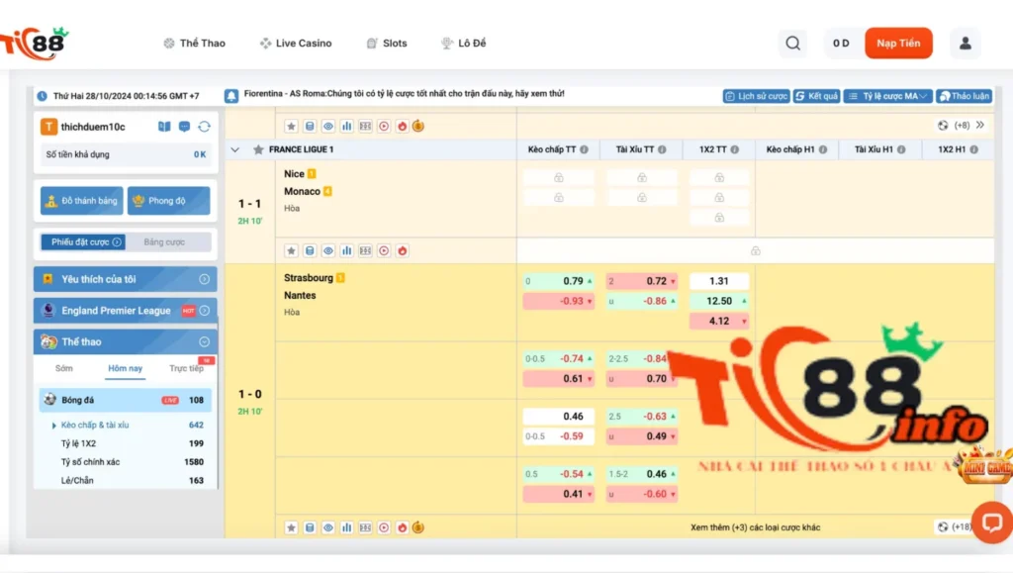Open Kết quả results button
Viewport: 1013px width, 573px height.
816,96
